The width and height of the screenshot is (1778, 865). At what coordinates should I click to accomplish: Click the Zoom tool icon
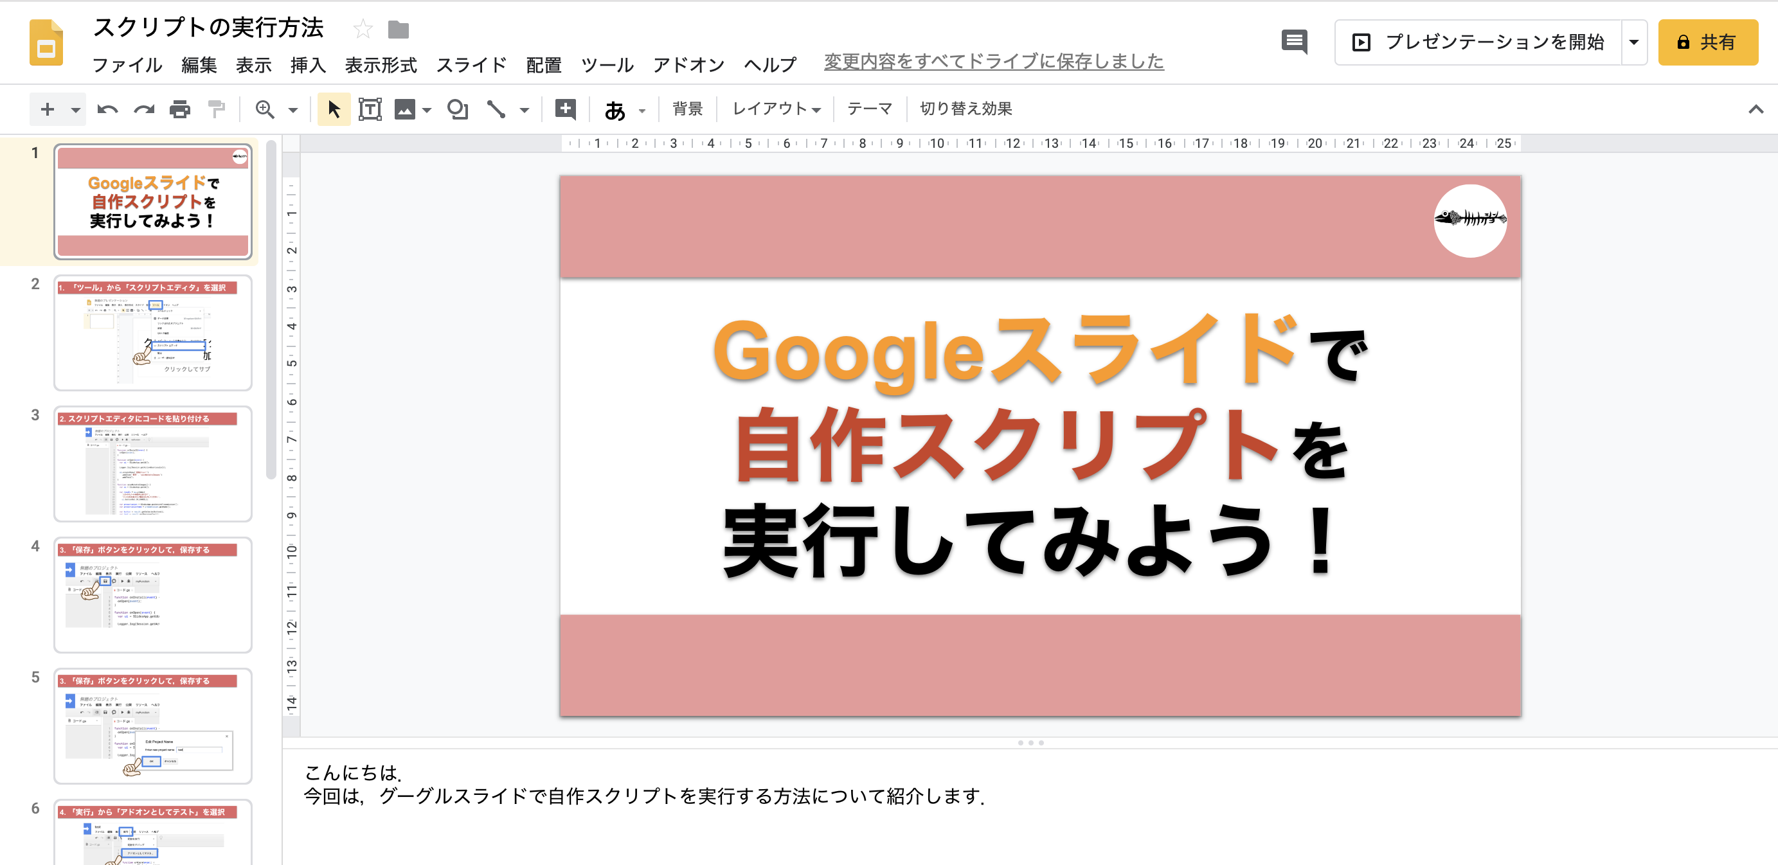point(264,109)
